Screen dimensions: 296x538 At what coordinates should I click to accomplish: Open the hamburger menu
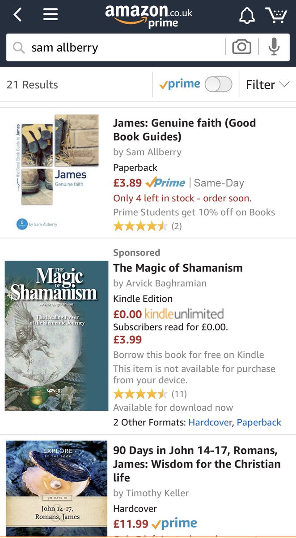point(51,15)
